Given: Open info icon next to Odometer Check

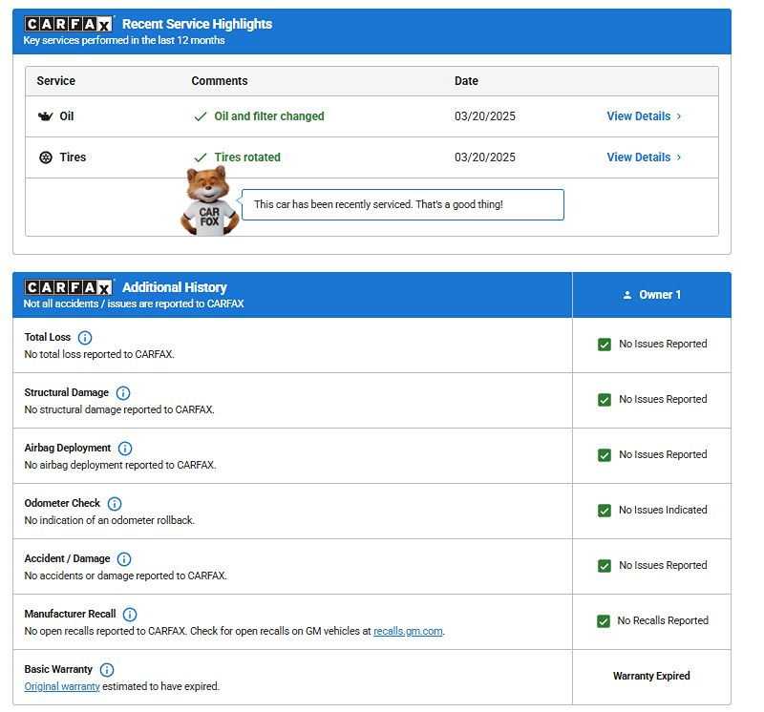Looking at the screenshot, I should click(115, 504).
